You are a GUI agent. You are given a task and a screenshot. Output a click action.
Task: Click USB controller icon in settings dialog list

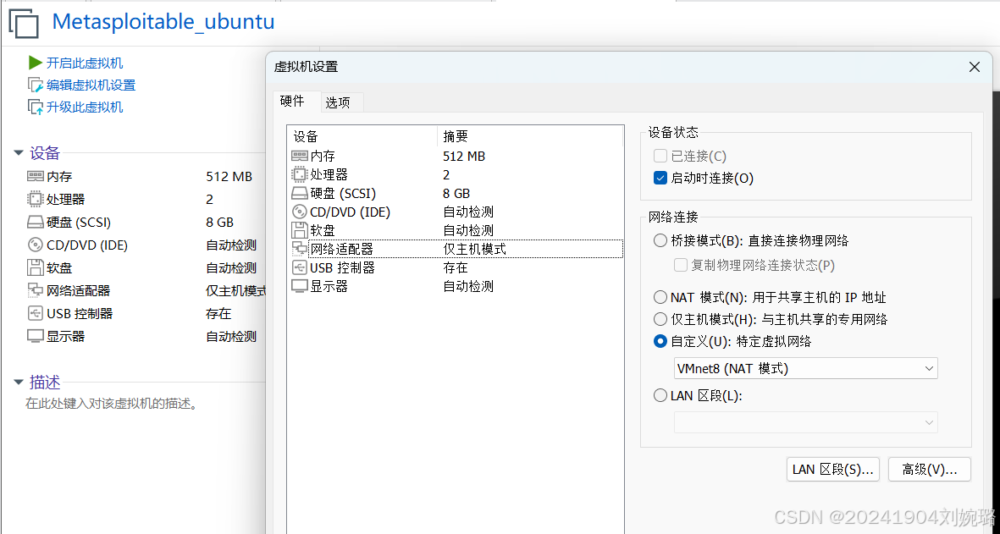pyautogui.click(x=299, y=267)
